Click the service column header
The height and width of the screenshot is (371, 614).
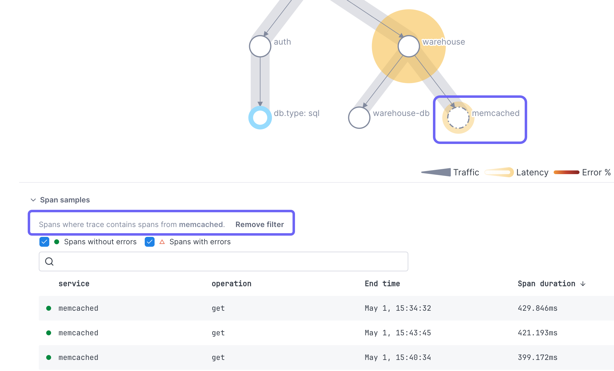click(74, 284)
